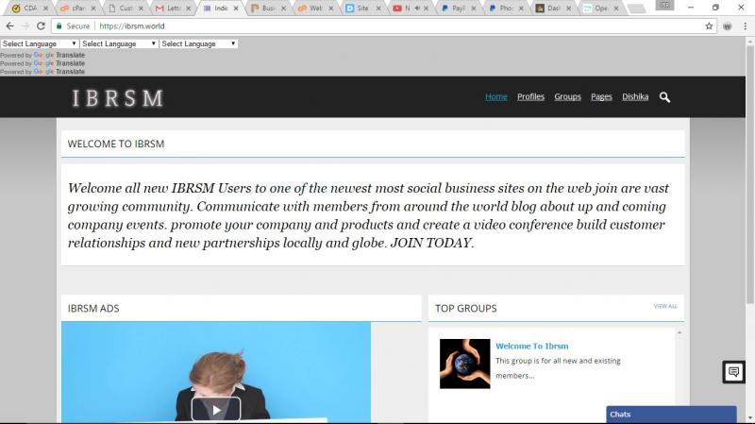The width and height of the screenshot is (755, 424).
Task: Go forward with the browser forward arrow
Action: (25, 26)
